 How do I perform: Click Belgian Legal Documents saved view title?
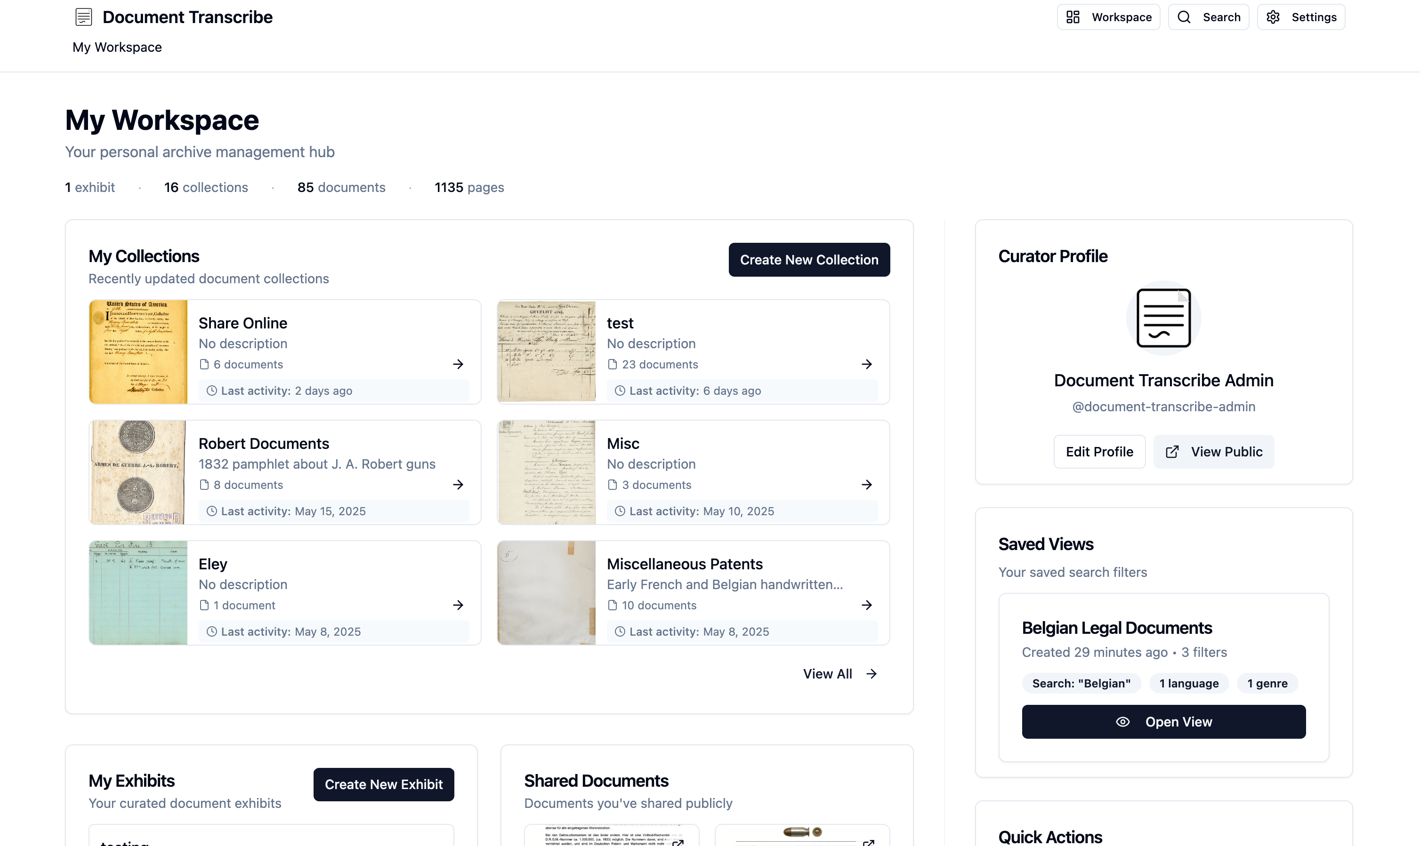[x=1117, y=628]
